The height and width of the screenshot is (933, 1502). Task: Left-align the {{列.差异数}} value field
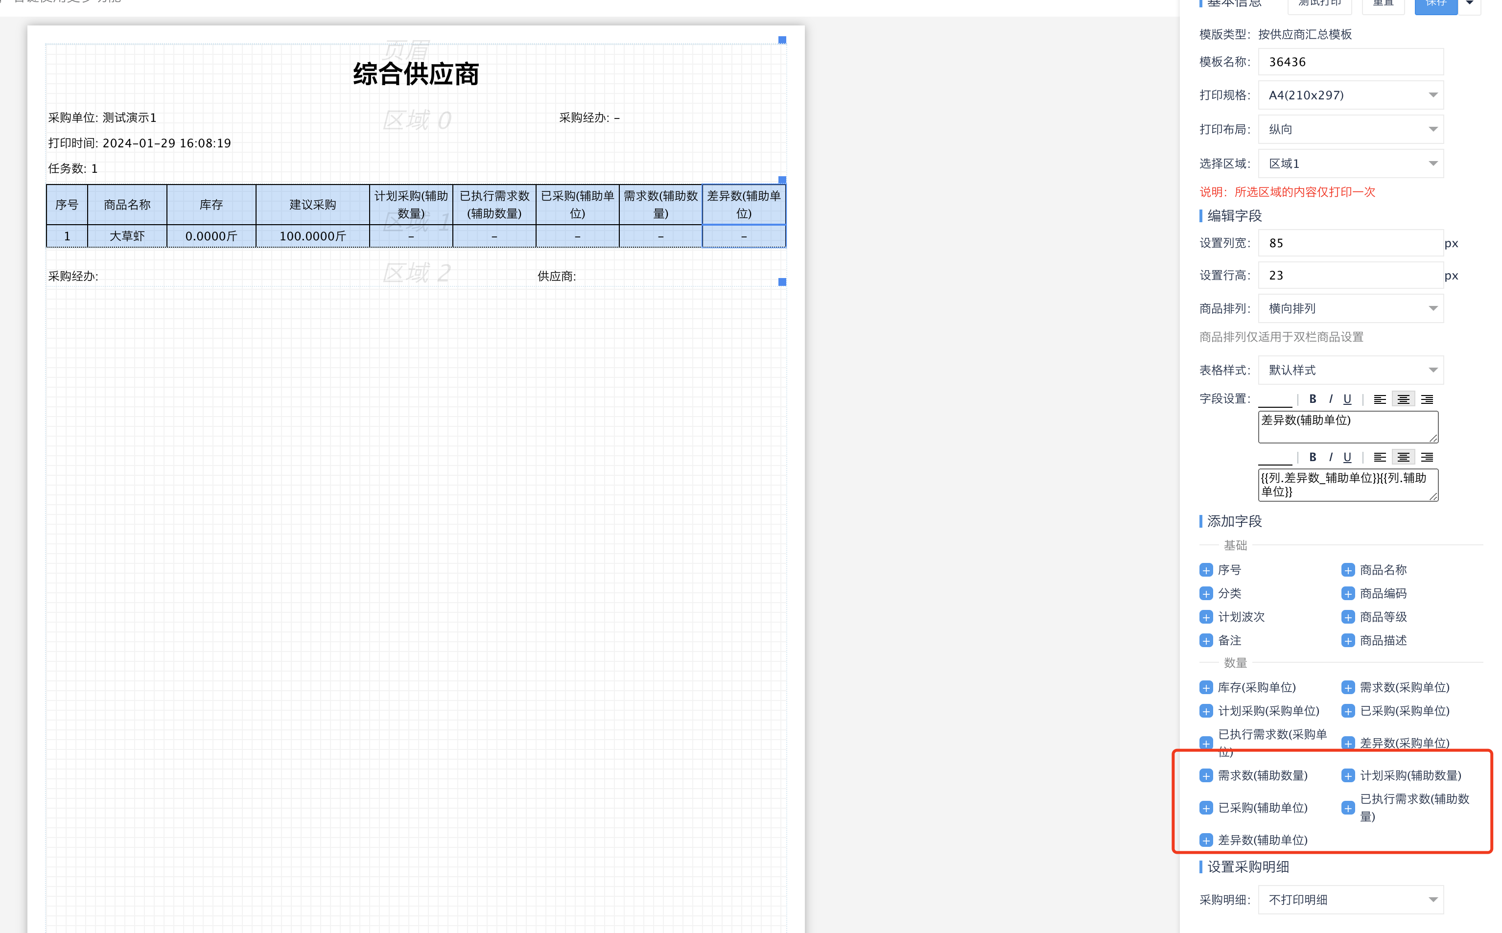pyautogui.click(x=1380, y=457)
